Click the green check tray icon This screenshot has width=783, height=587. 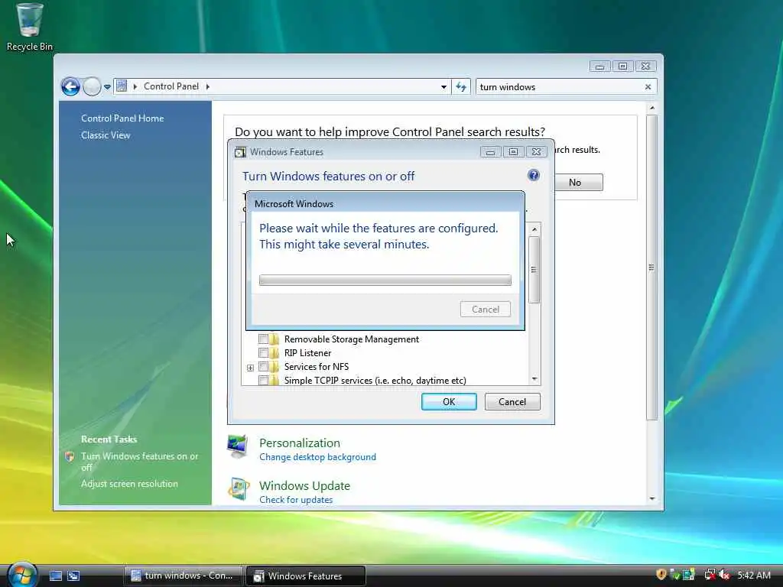tap(674, 575)
